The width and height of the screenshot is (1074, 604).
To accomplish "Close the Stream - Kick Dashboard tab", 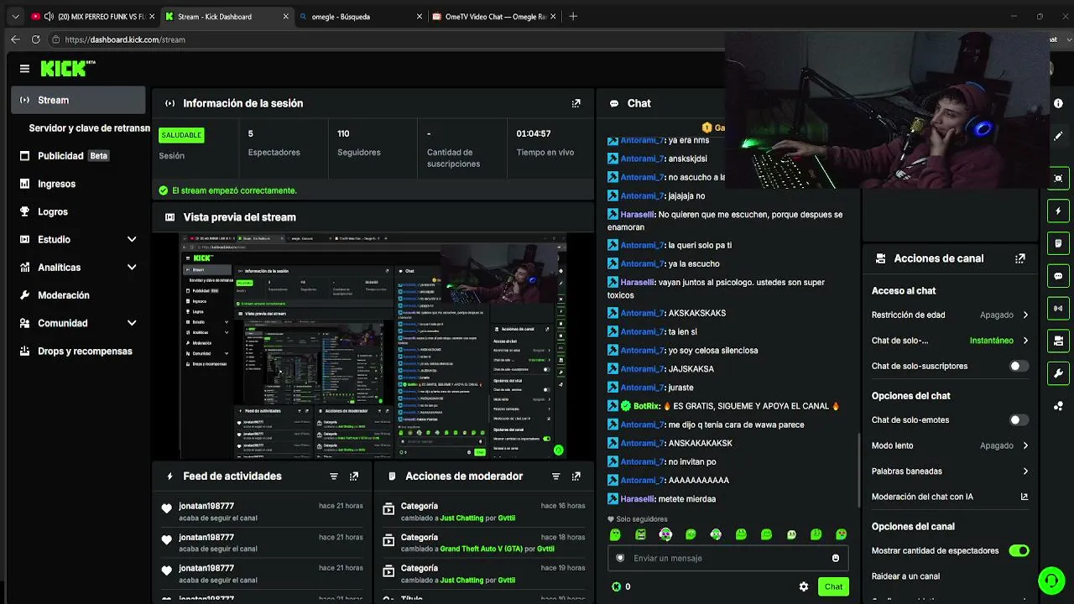I will tap(286, 17).
